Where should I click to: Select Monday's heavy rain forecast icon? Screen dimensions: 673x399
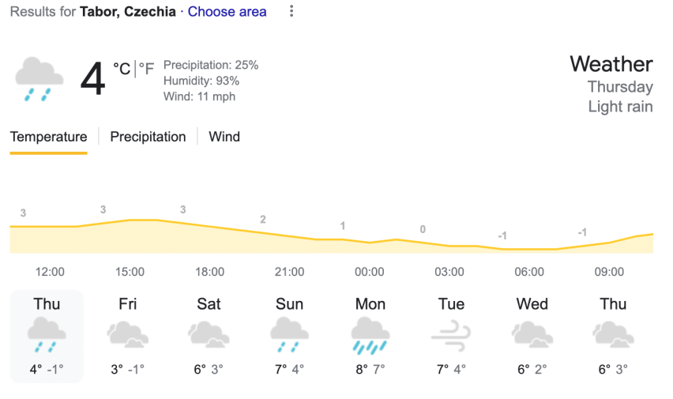[370, 335]
